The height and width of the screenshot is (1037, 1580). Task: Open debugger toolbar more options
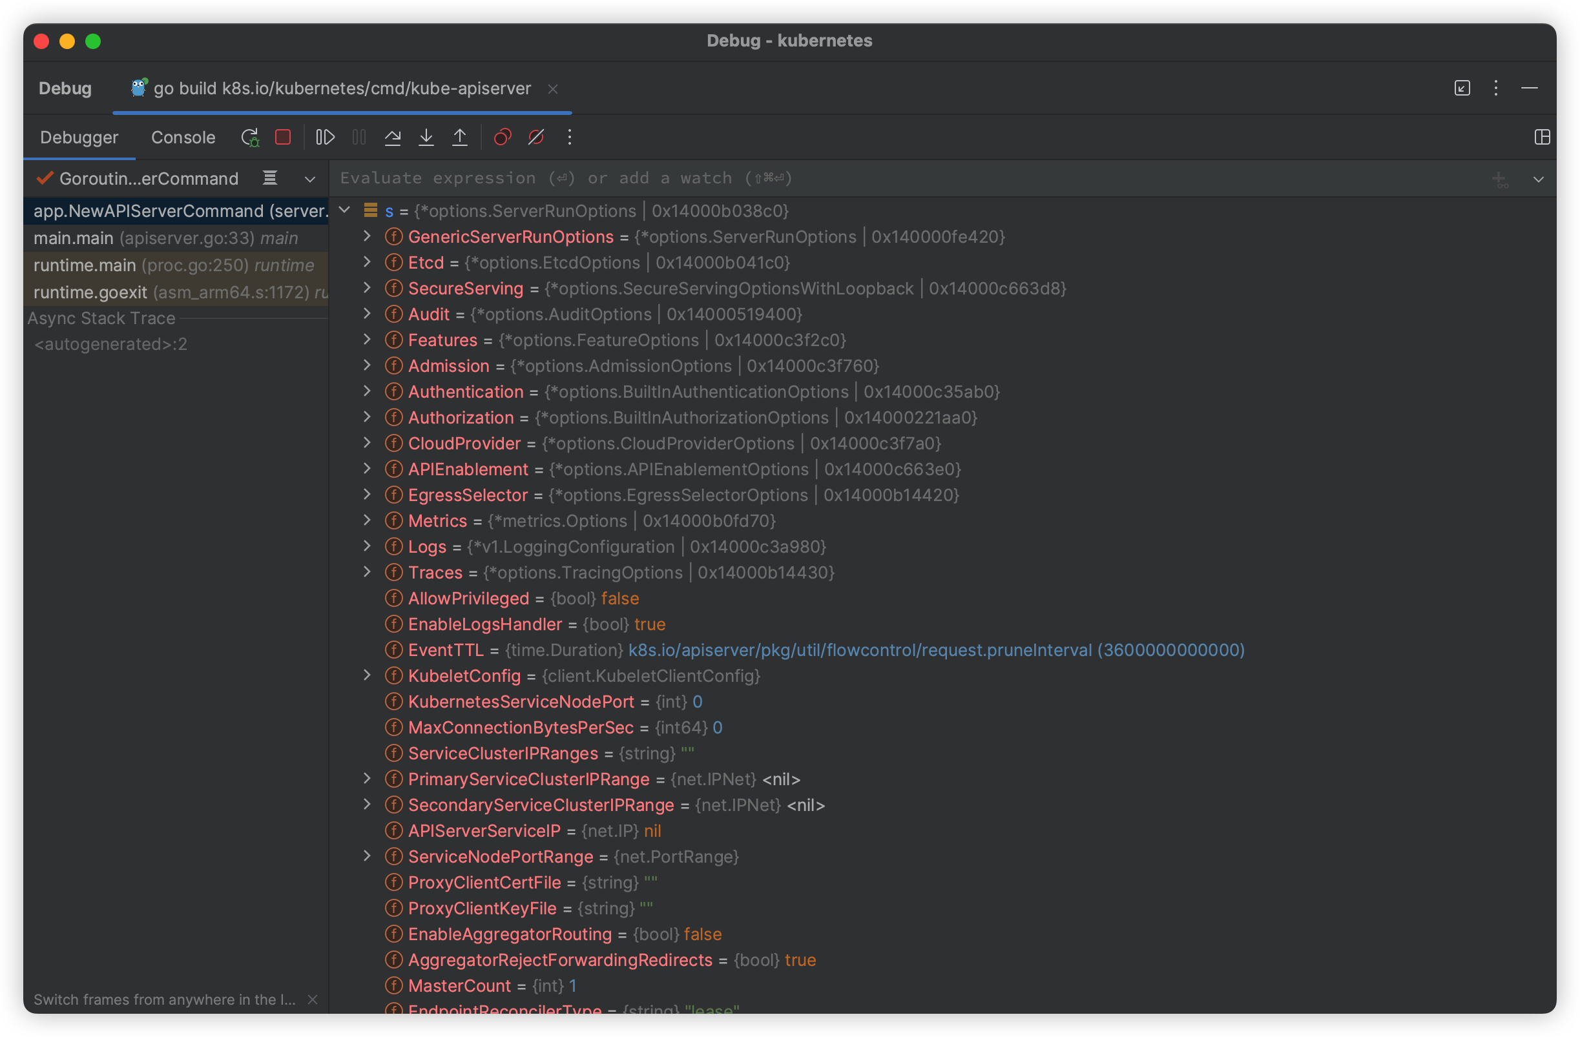pos(570,138)
